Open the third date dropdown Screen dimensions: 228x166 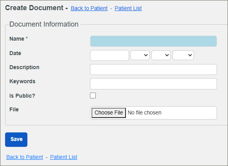pos(183,55)
